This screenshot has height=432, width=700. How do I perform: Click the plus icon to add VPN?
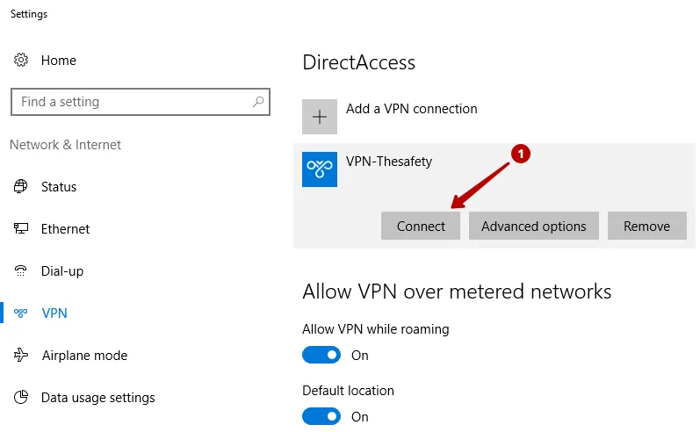[x=320, y=117]
